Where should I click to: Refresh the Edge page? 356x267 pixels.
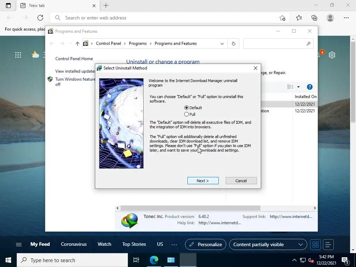tap(40, 18)
